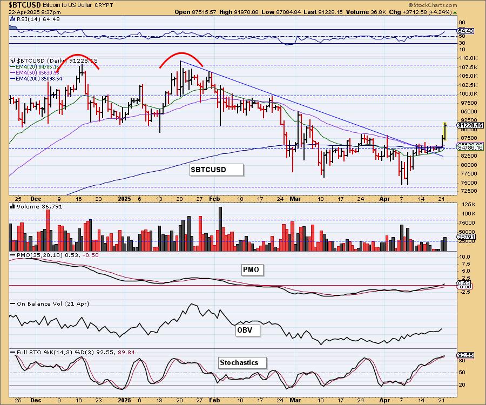Click the 91228.15 price tag on right axis

click(x=470, y=125)
